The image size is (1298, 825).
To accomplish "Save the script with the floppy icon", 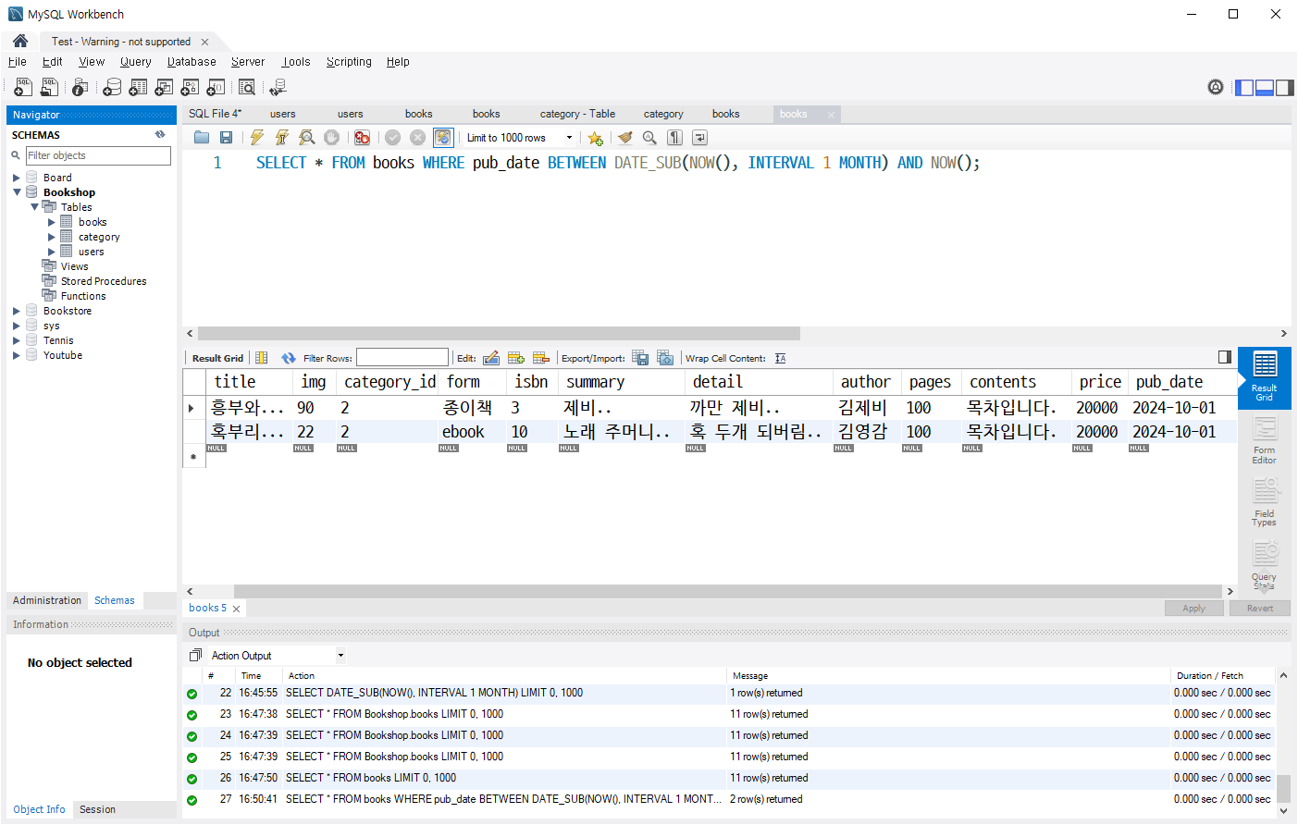I will pyautogui.click(x=226, y=138).
